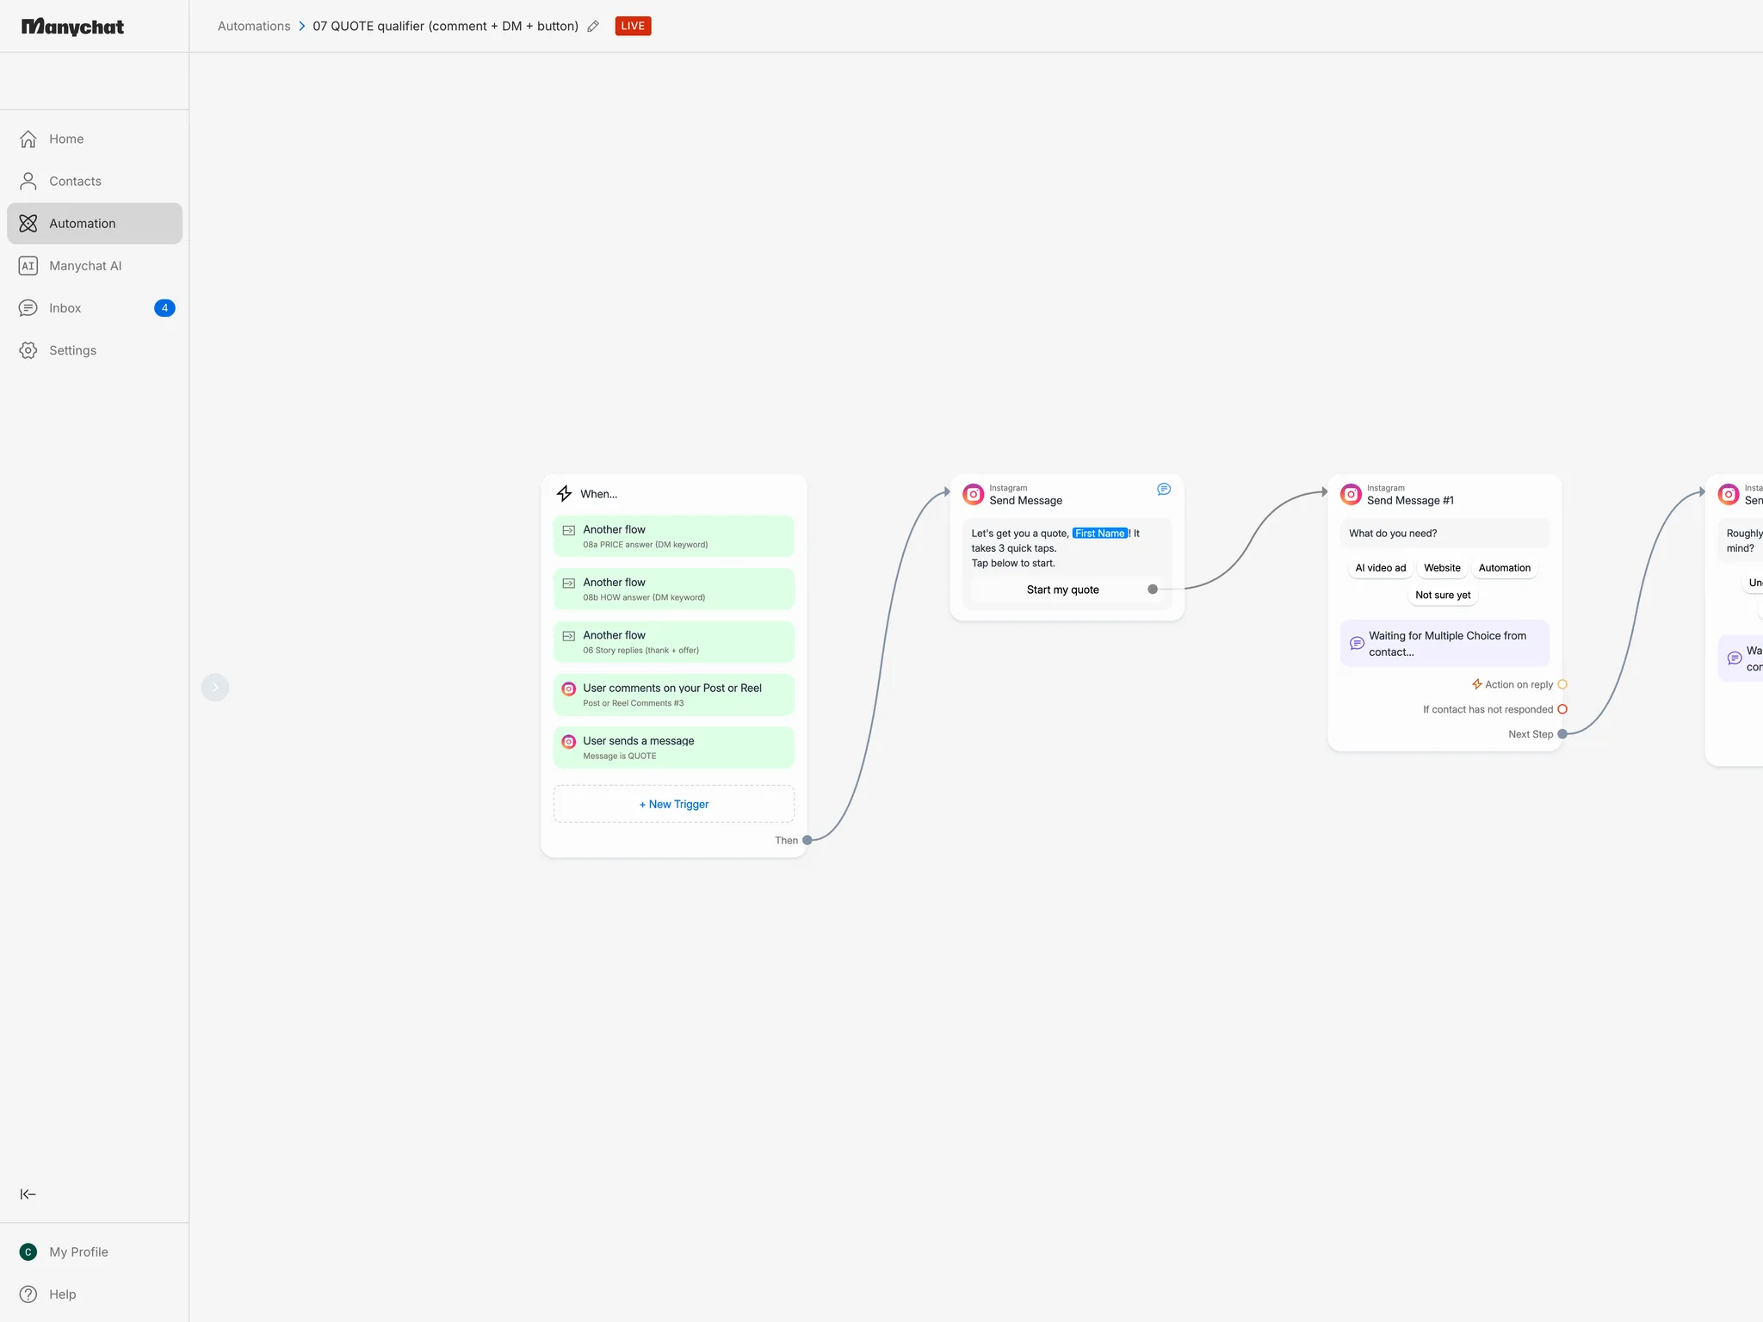Viewport: 1763px width, 1322px height.
Task: Click the First Name variable tag
Action: 1100,534
